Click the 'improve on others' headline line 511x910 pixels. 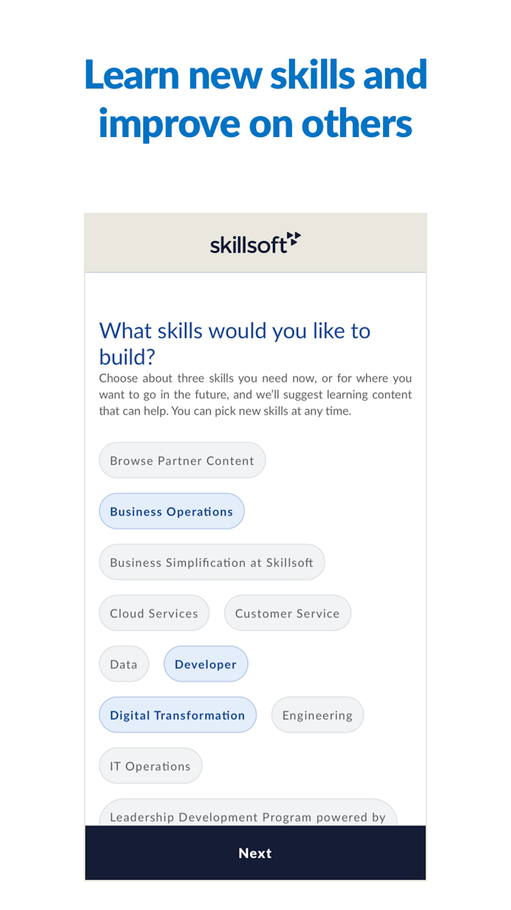click(x=255, y=124)
